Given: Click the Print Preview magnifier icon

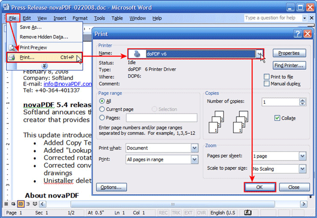Looking at the screenshot, I should (x=12, y=48).
